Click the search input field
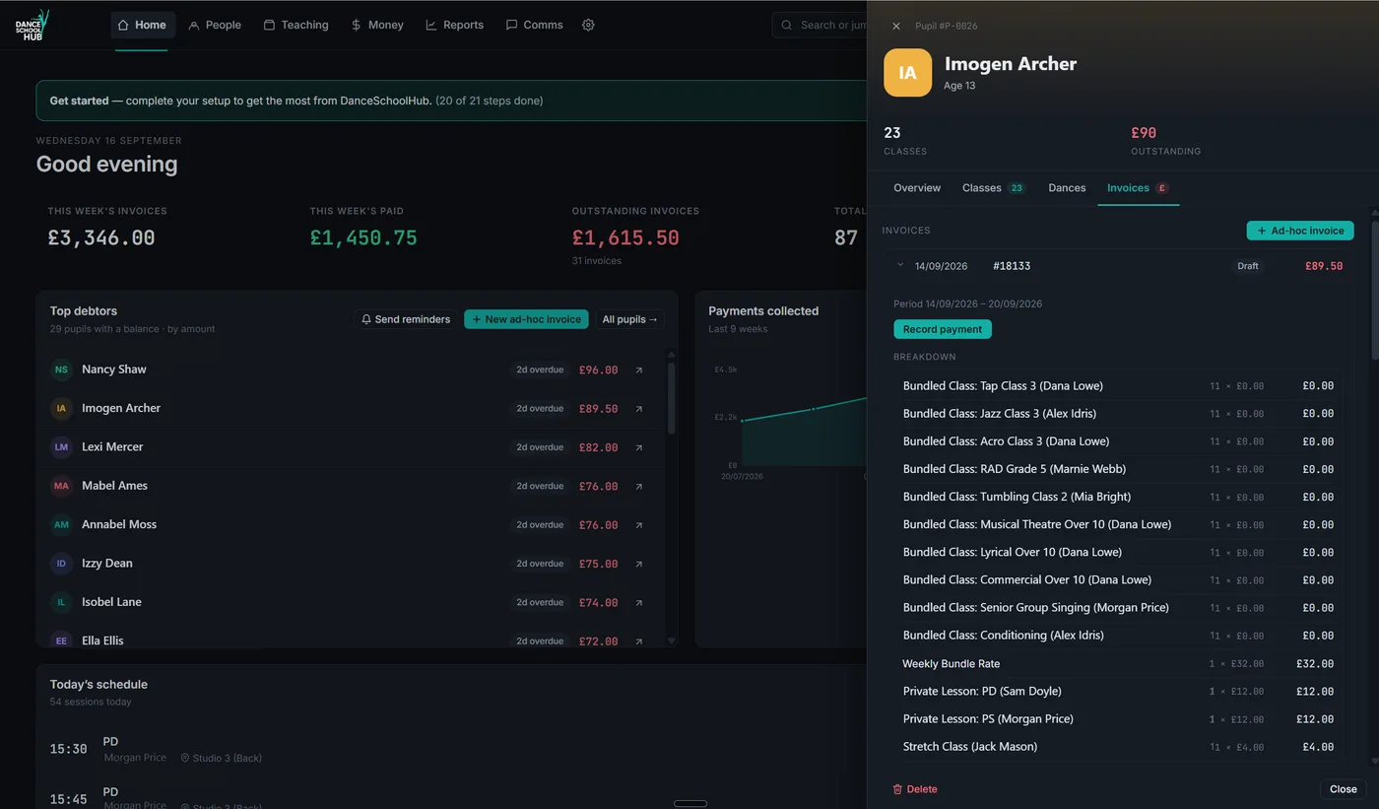 tap(819, 25)
